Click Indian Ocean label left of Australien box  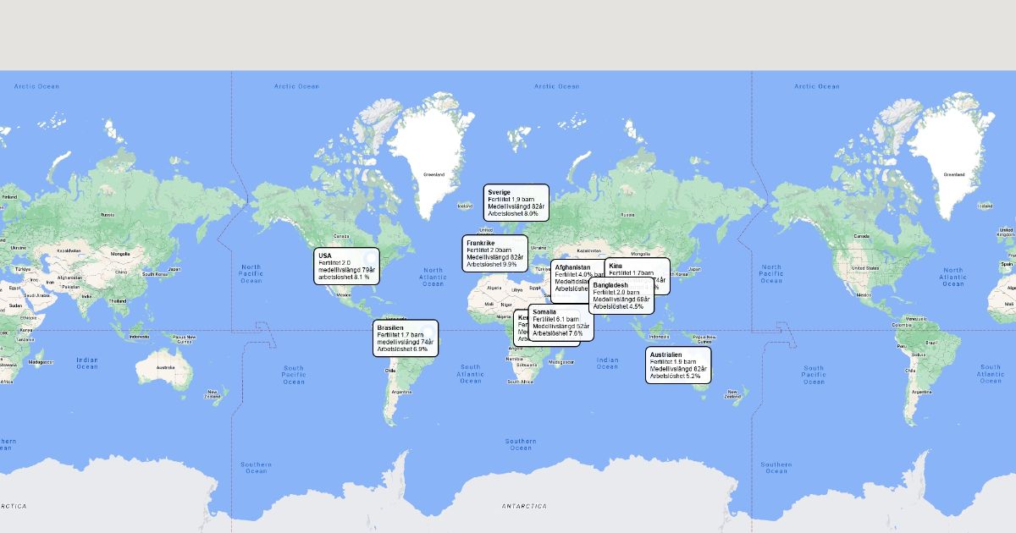tap(607, 364)
